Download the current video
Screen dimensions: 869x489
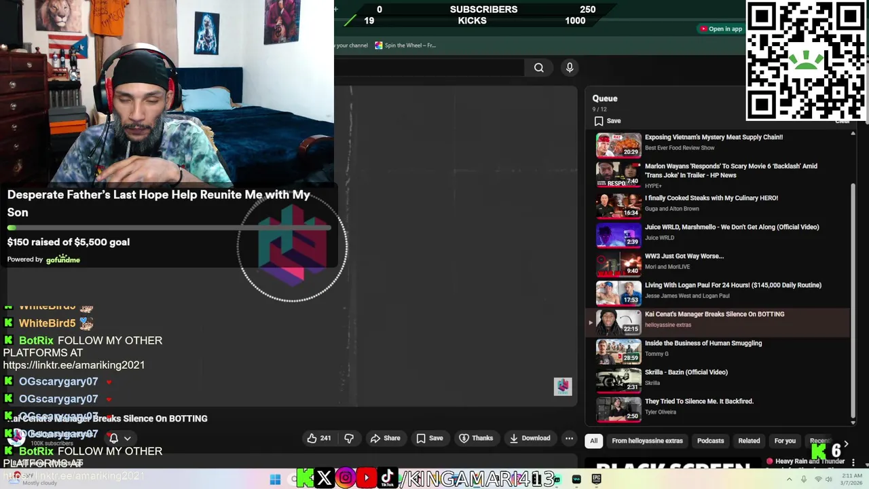coord(530,438)
